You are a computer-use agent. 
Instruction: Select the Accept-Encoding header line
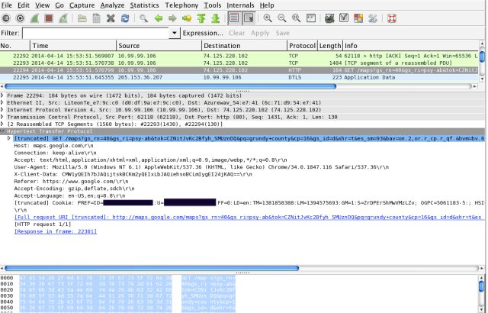[x=74, y=189]
